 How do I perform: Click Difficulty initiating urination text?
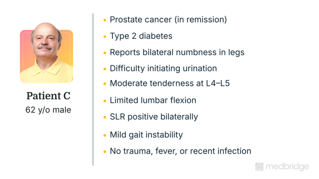point(163,68)
